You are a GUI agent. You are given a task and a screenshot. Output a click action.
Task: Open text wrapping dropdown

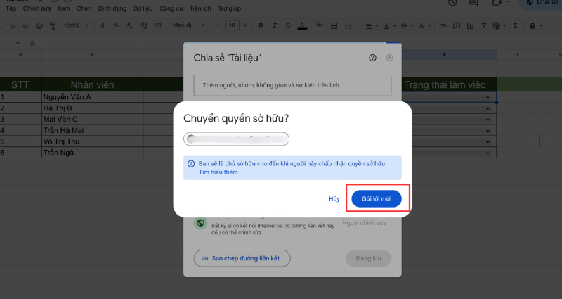407,25
